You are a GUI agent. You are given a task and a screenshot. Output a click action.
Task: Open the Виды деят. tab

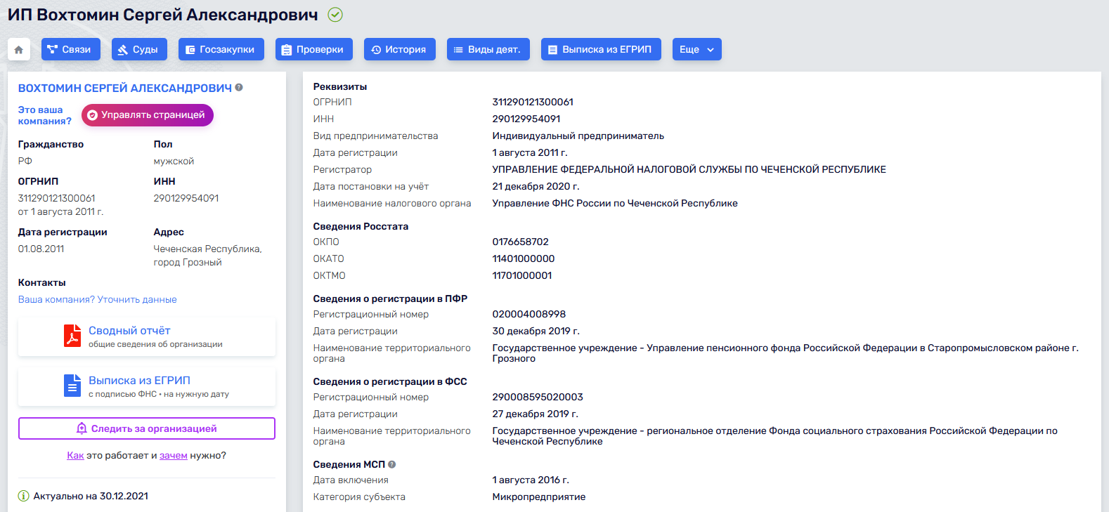coord(488,49)
